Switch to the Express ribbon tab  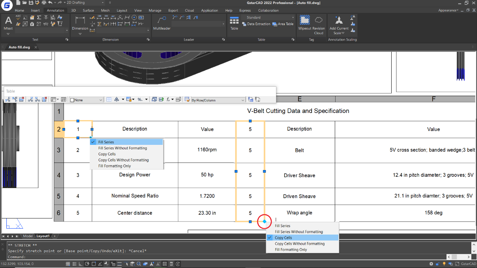(245, 11)
